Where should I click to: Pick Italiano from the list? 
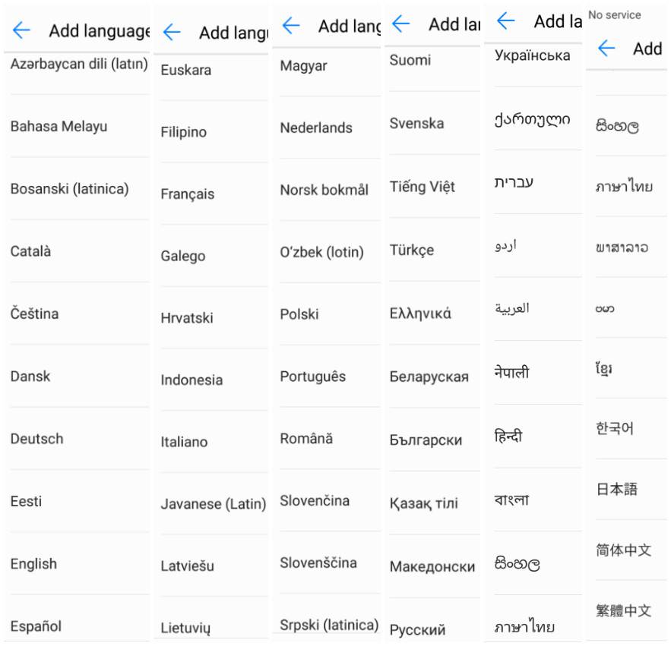[x=183, y=442]
